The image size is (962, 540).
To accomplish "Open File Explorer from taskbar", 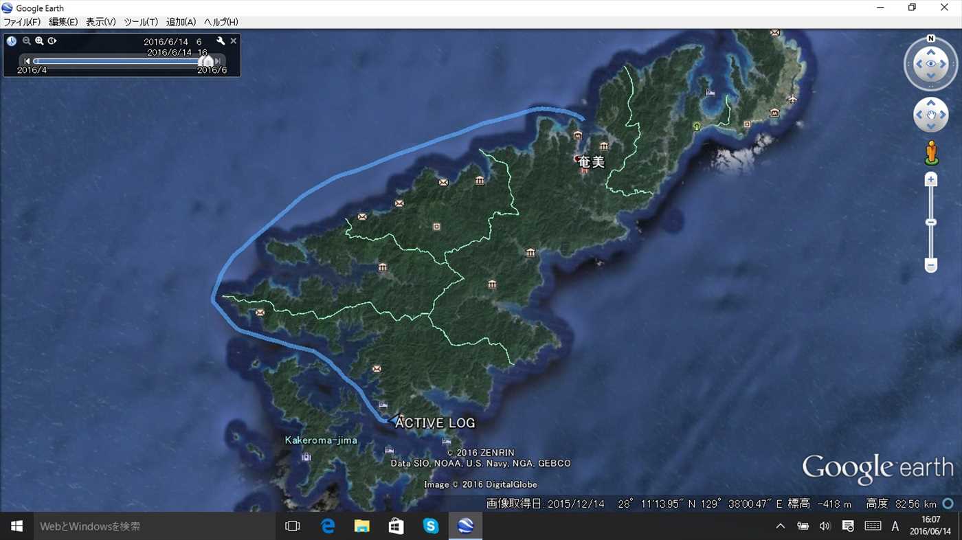I will [x=362, y=526].
